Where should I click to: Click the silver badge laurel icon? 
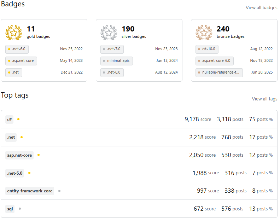click(x=109, y=32)
